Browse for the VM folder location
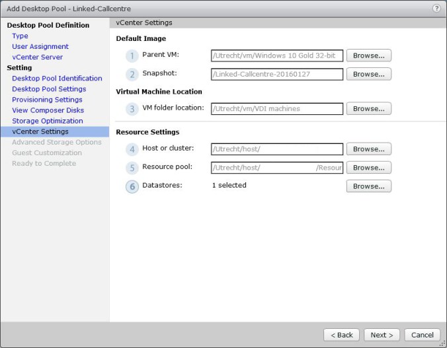This screenshot has width=447, height=348. coord(368,108)
